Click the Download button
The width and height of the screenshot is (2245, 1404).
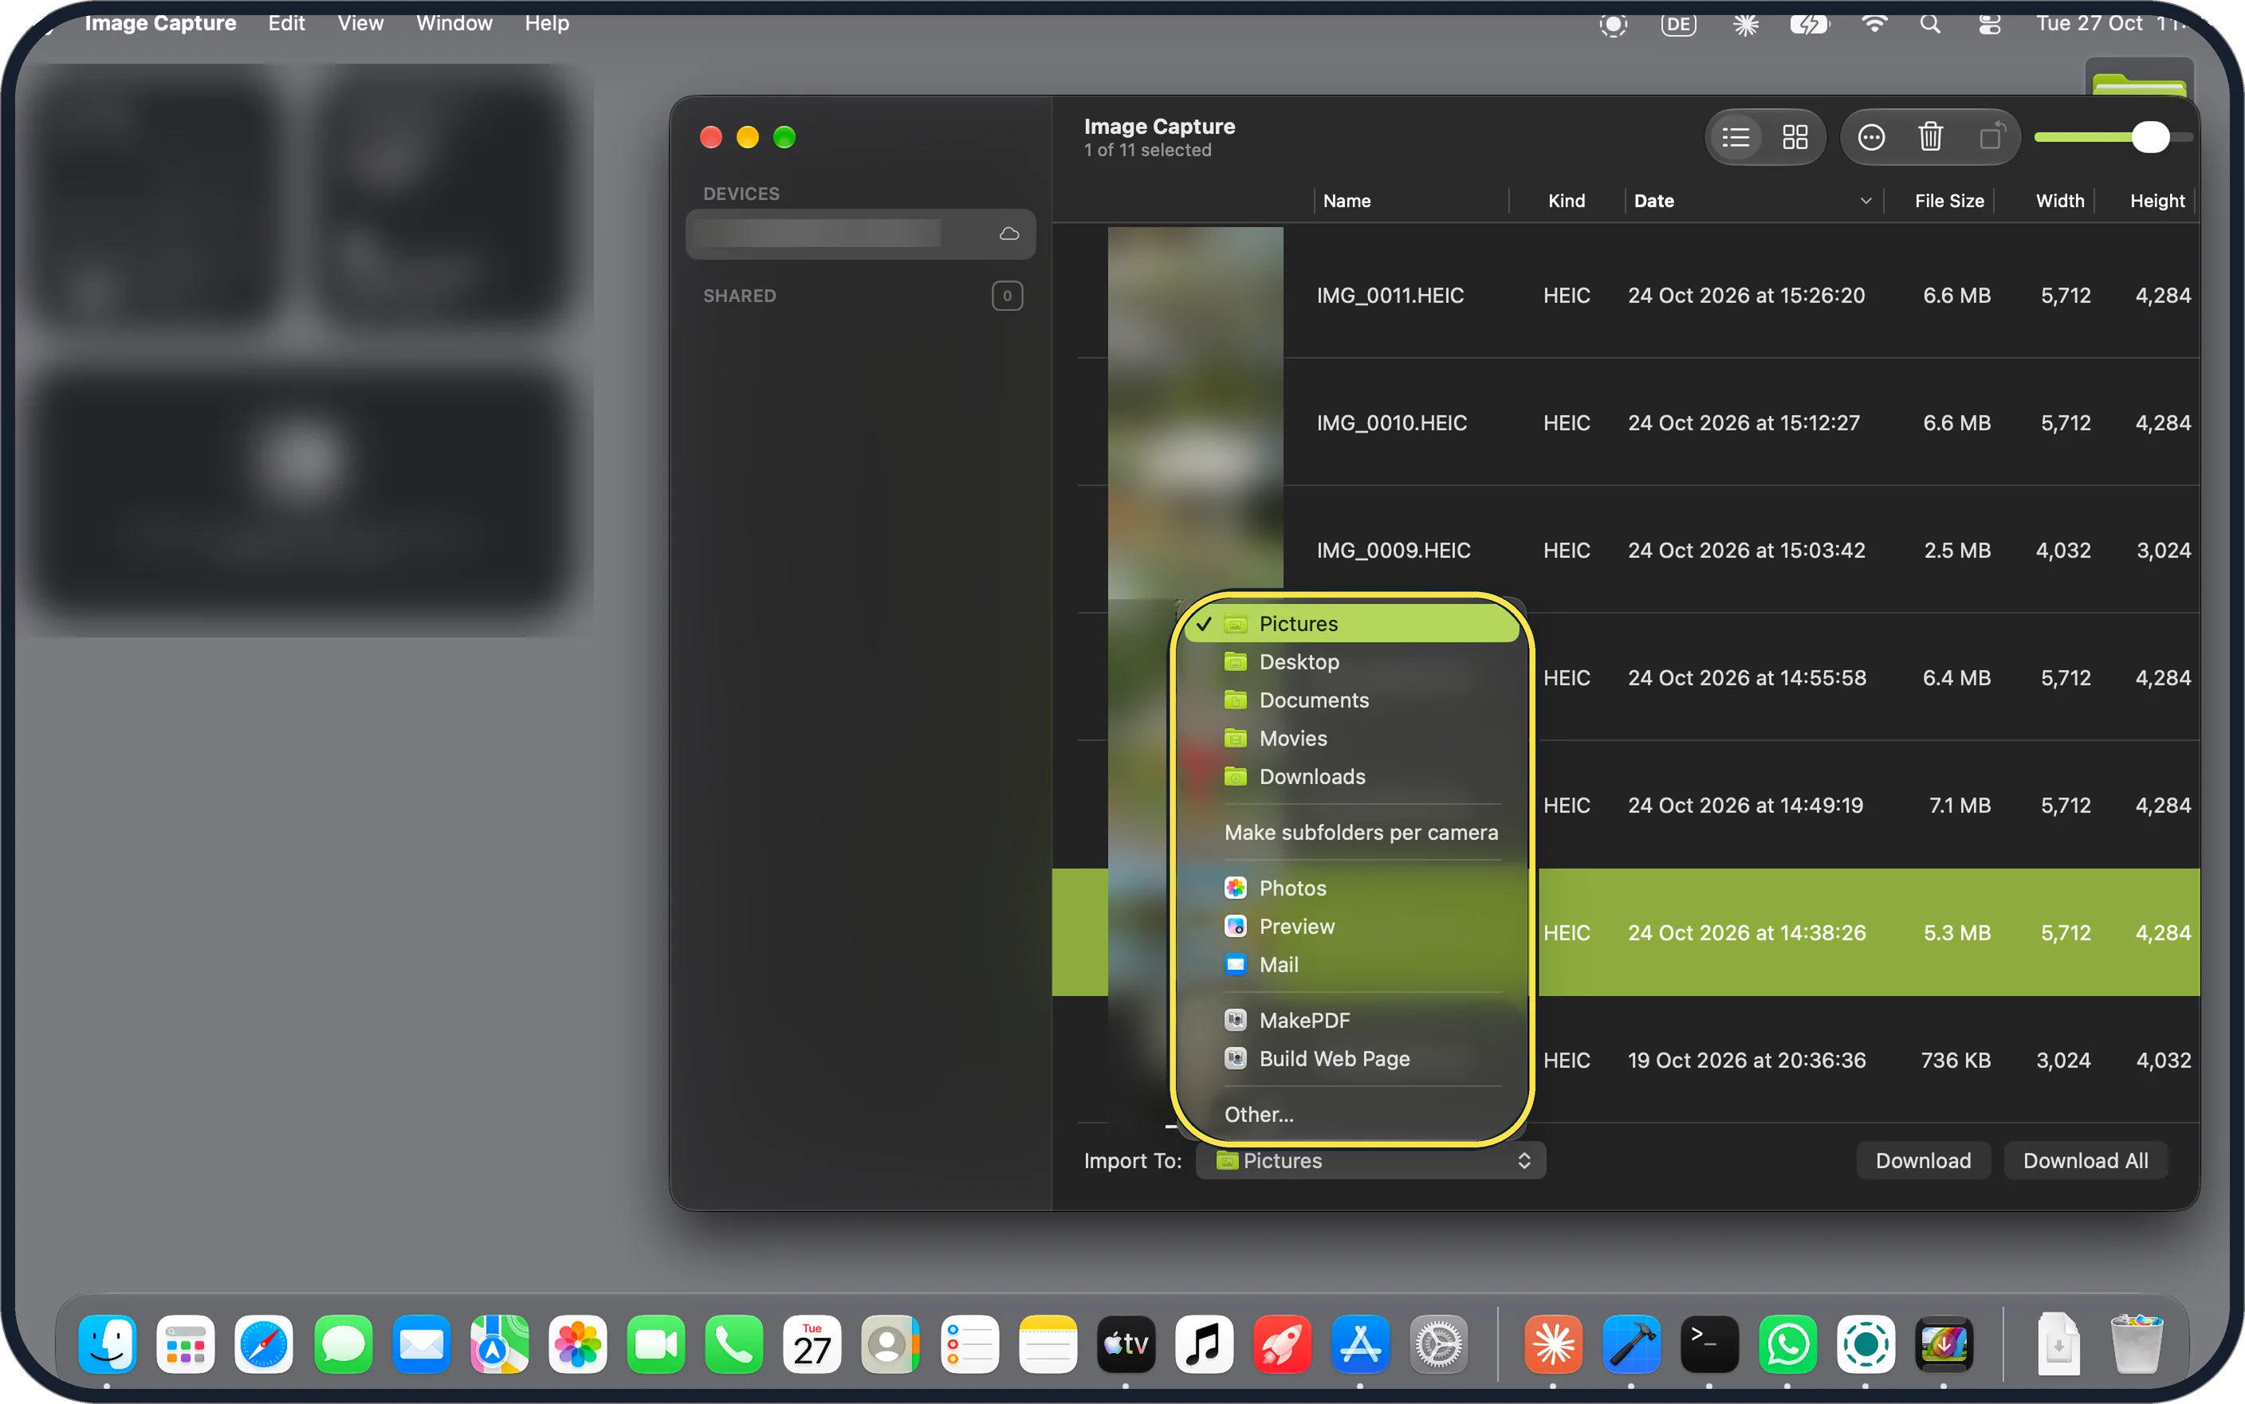[1923, 1161]
